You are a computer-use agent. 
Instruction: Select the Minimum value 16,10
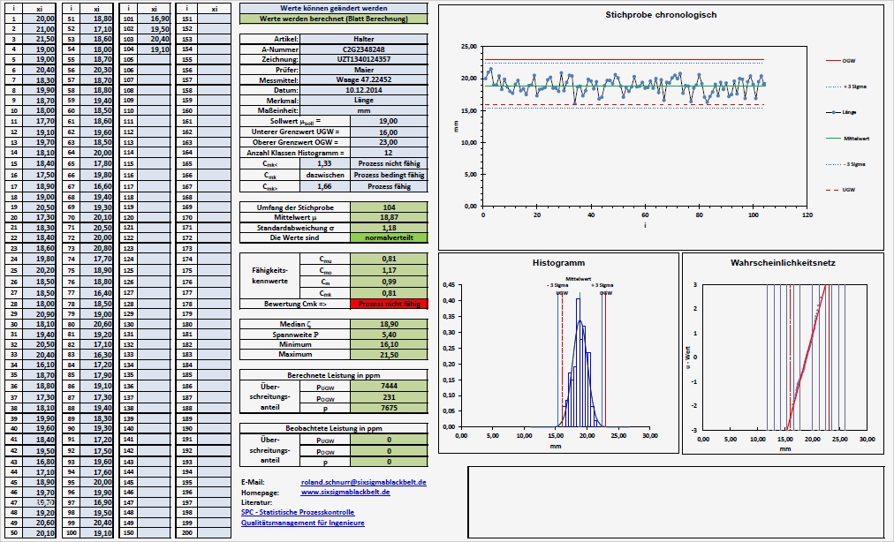tap(389, 344)
